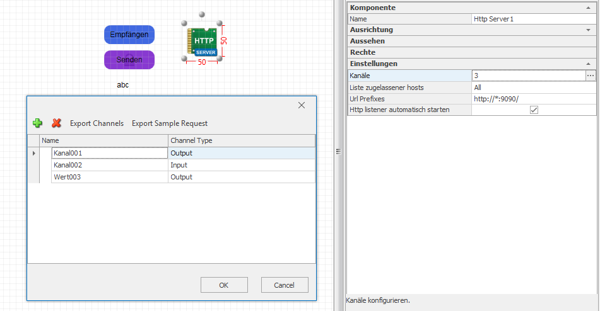Open channel editor via ellipsis button
600x311 pixels.
point(591,76)
